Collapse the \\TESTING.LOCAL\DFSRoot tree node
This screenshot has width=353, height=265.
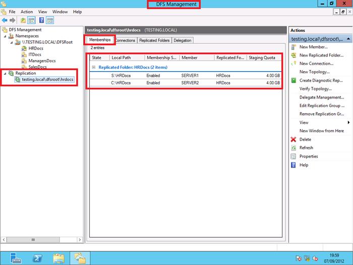coord(12,42)
